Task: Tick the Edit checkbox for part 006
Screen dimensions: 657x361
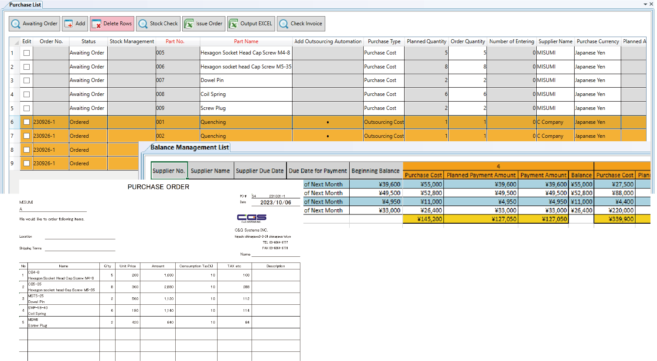Action: (x=27, y=67)
